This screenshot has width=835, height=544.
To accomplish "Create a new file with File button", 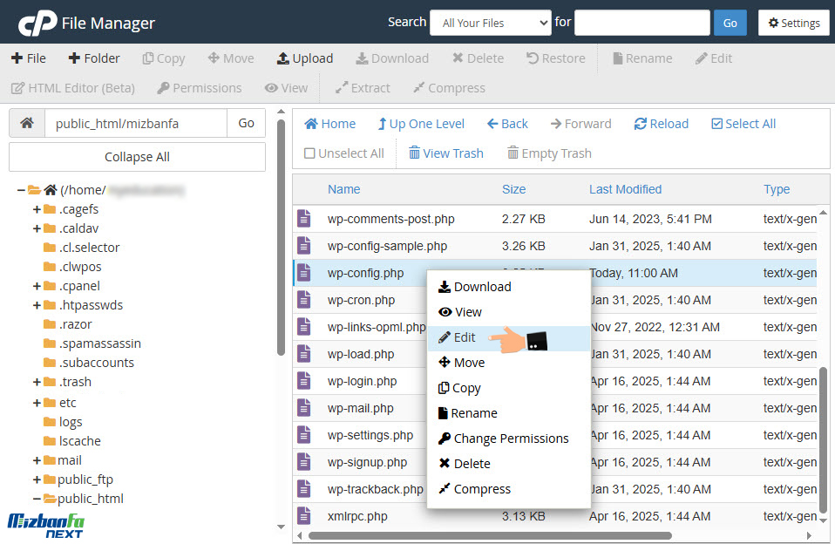I will (29, 58).
